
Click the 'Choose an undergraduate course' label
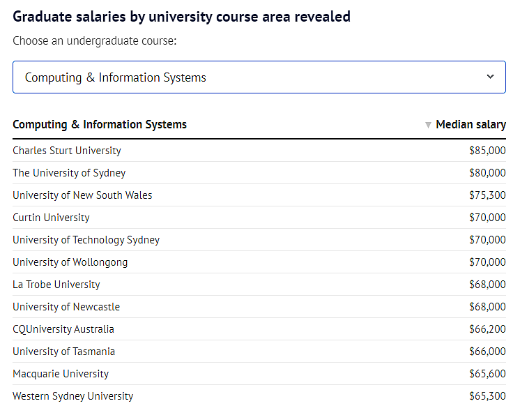(95, 41)
